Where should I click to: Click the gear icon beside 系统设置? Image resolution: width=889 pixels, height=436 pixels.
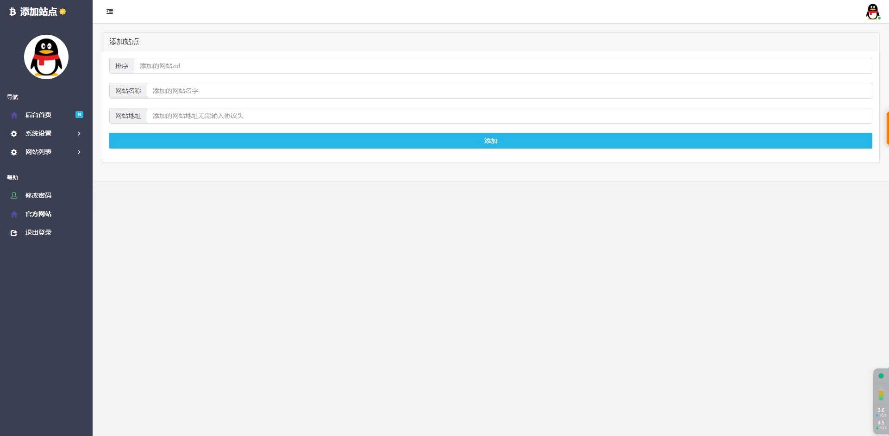pyautogui.click(x=14, y=134)
